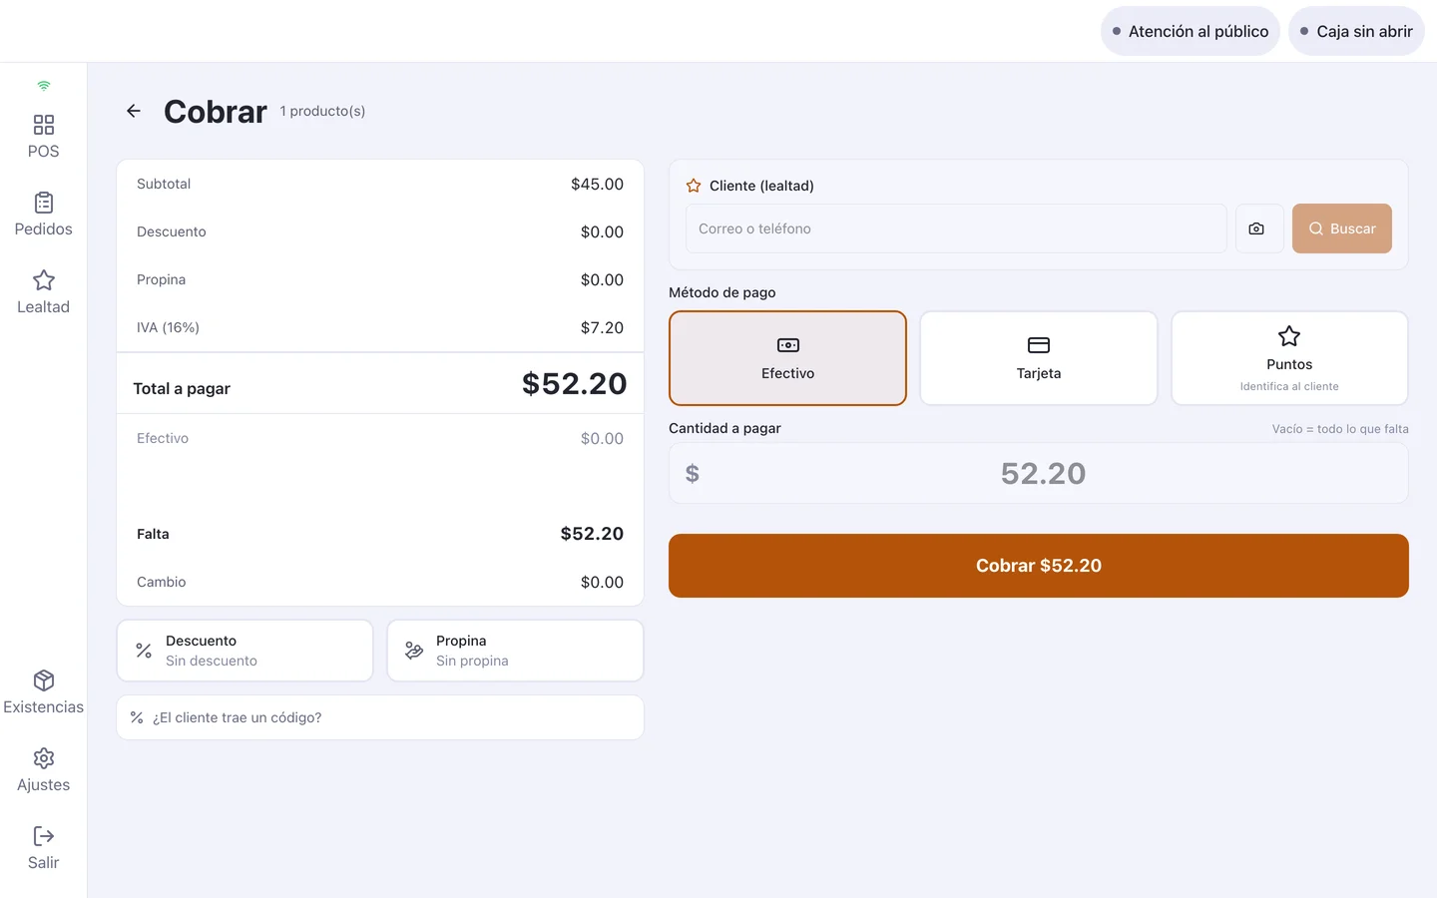Screen dimensions: 1437x898
Task: Click the Caja sin abrir status pill
Action: pos(1356,32)
